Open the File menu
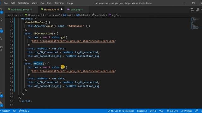 [6, 3]
